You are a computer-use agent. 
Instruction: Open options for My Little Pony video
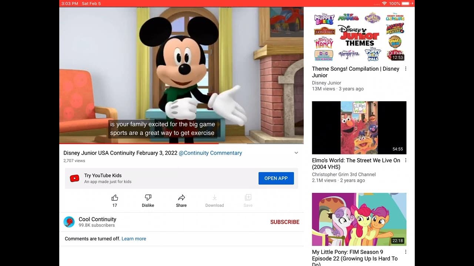[405, 252]
